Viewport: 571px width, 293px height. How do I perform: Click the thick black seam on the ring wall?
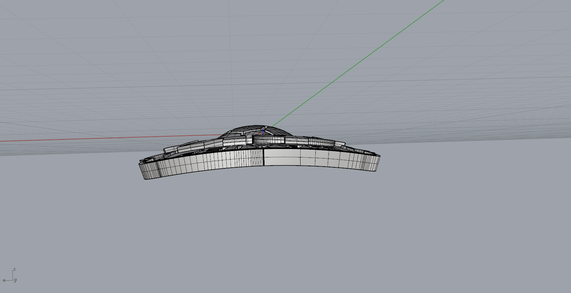point(264,157)
